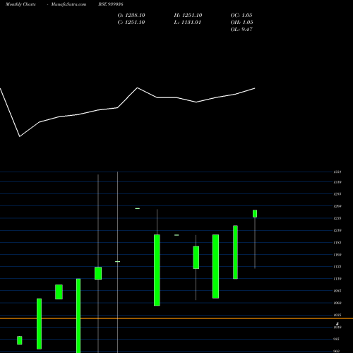Screen dimensions: 353x353
Task: Click the open price 'O: 1238.10'
Action: 131,16
